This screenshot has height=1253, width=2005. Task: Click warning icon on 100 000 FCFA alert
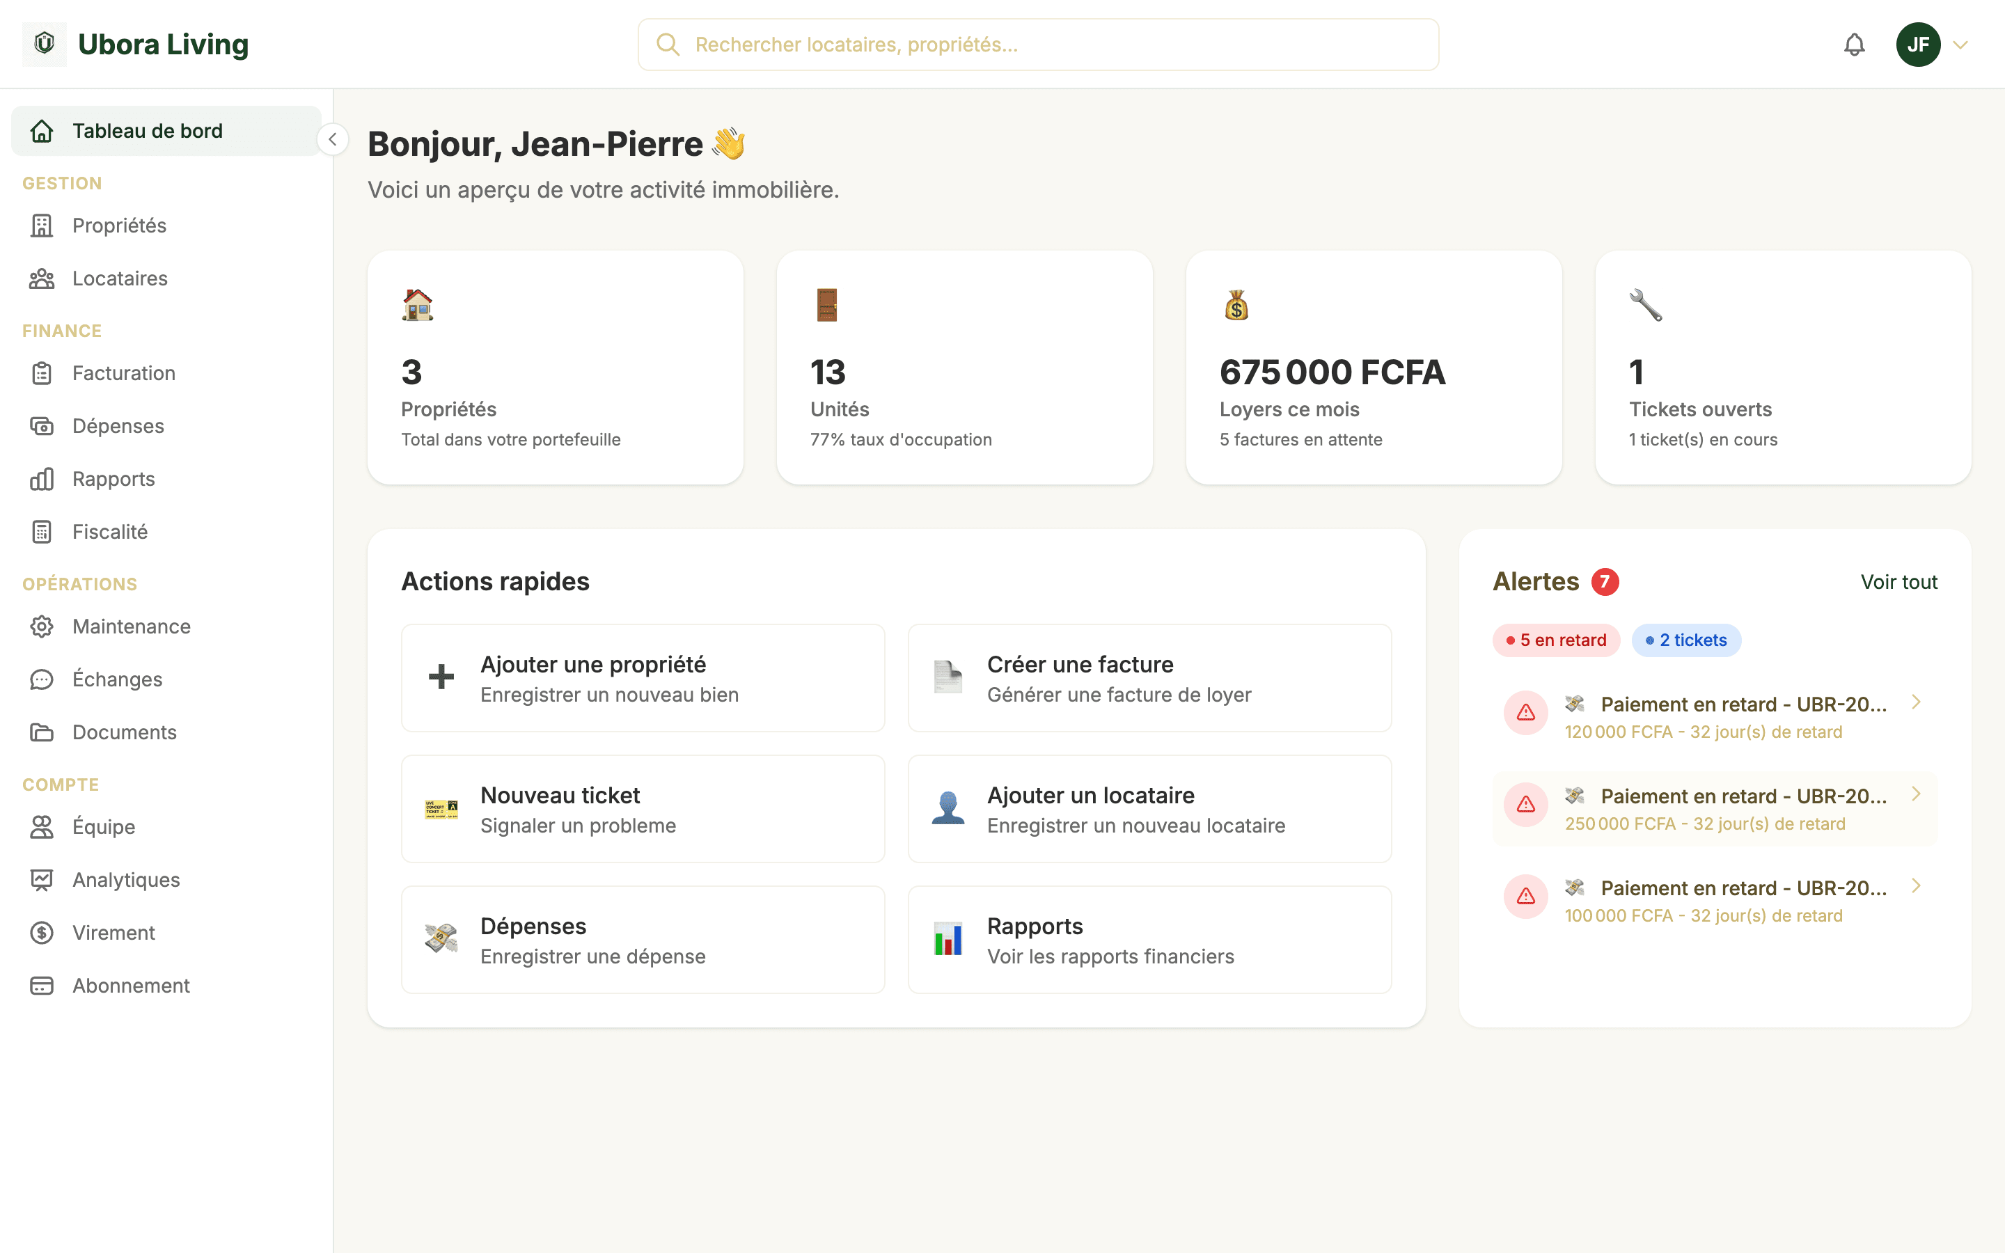pyautogui.click(x=1525, y=896)
